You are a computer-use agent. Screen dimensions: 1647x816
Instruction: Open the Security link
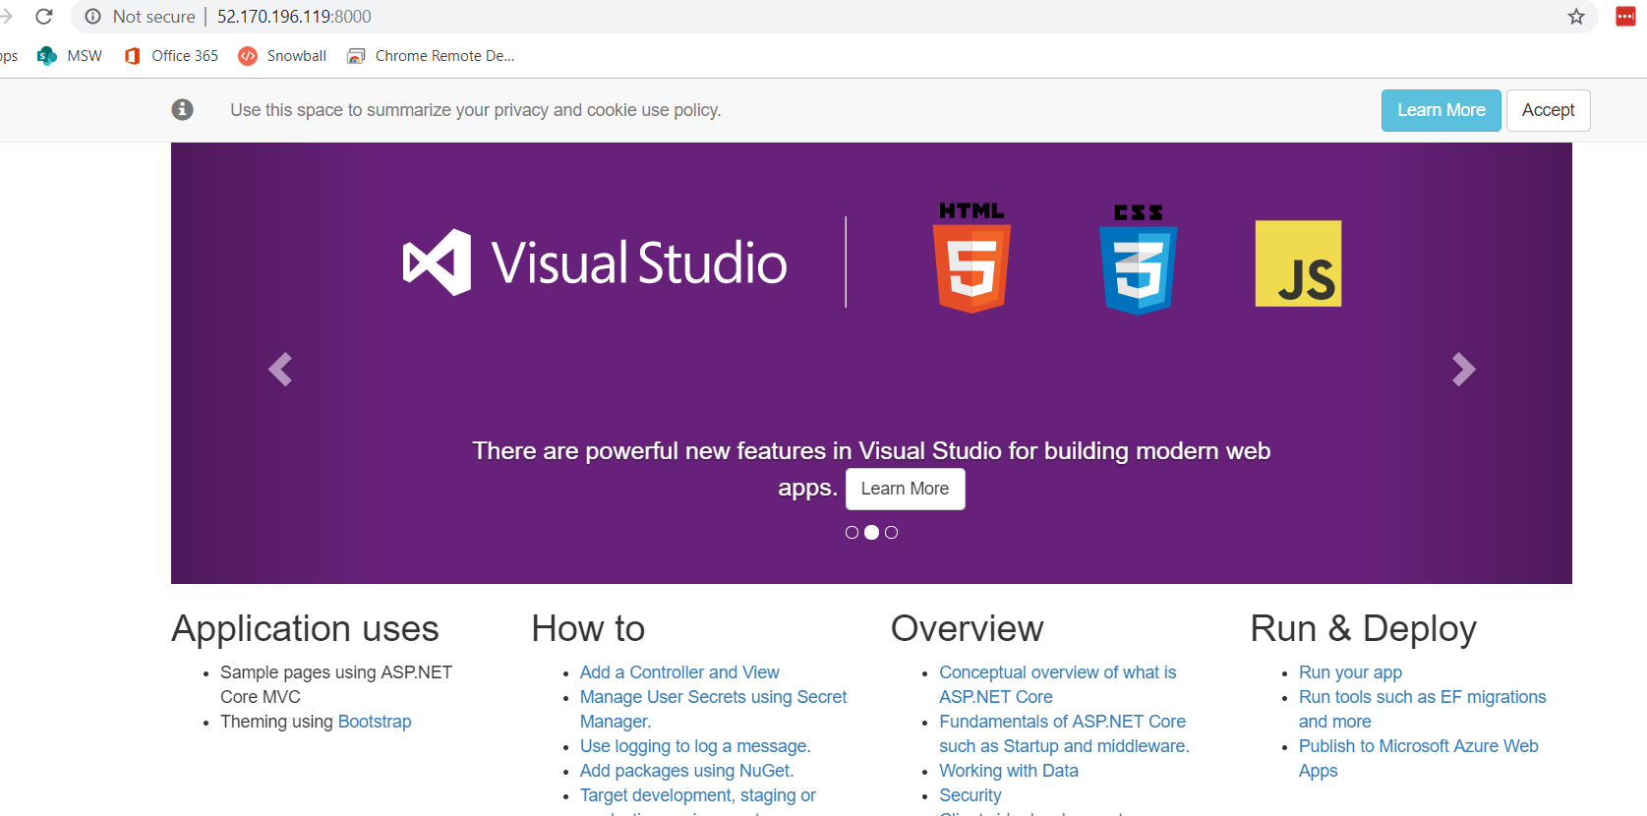pos(971,795)
